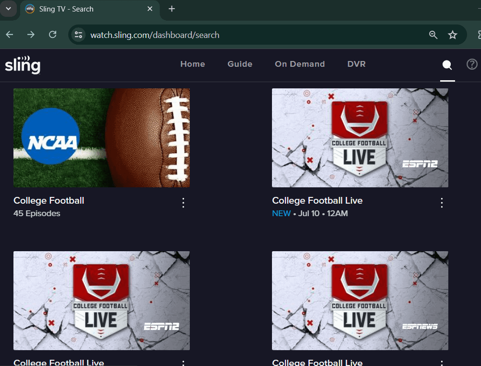Switch to On Demand
Viewport: 481px width, 366px height.
(x=300, y=64)
